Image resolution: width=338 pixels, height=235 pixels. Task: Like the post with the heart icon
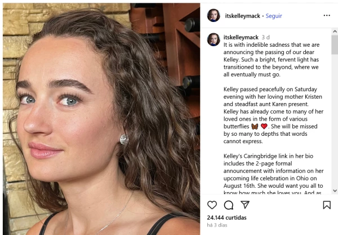point(212,205)
